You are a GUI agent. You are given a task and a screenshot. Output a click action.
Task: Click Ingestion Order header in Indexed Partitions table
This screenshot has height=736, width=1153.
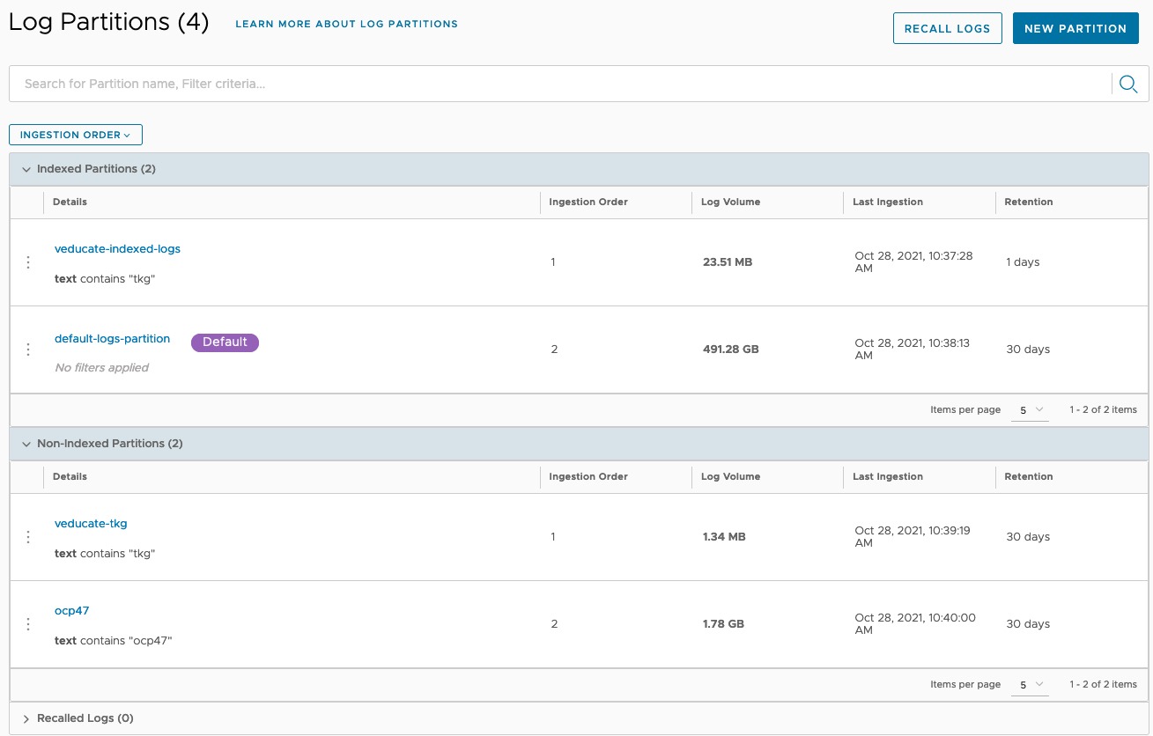(588, 202)
